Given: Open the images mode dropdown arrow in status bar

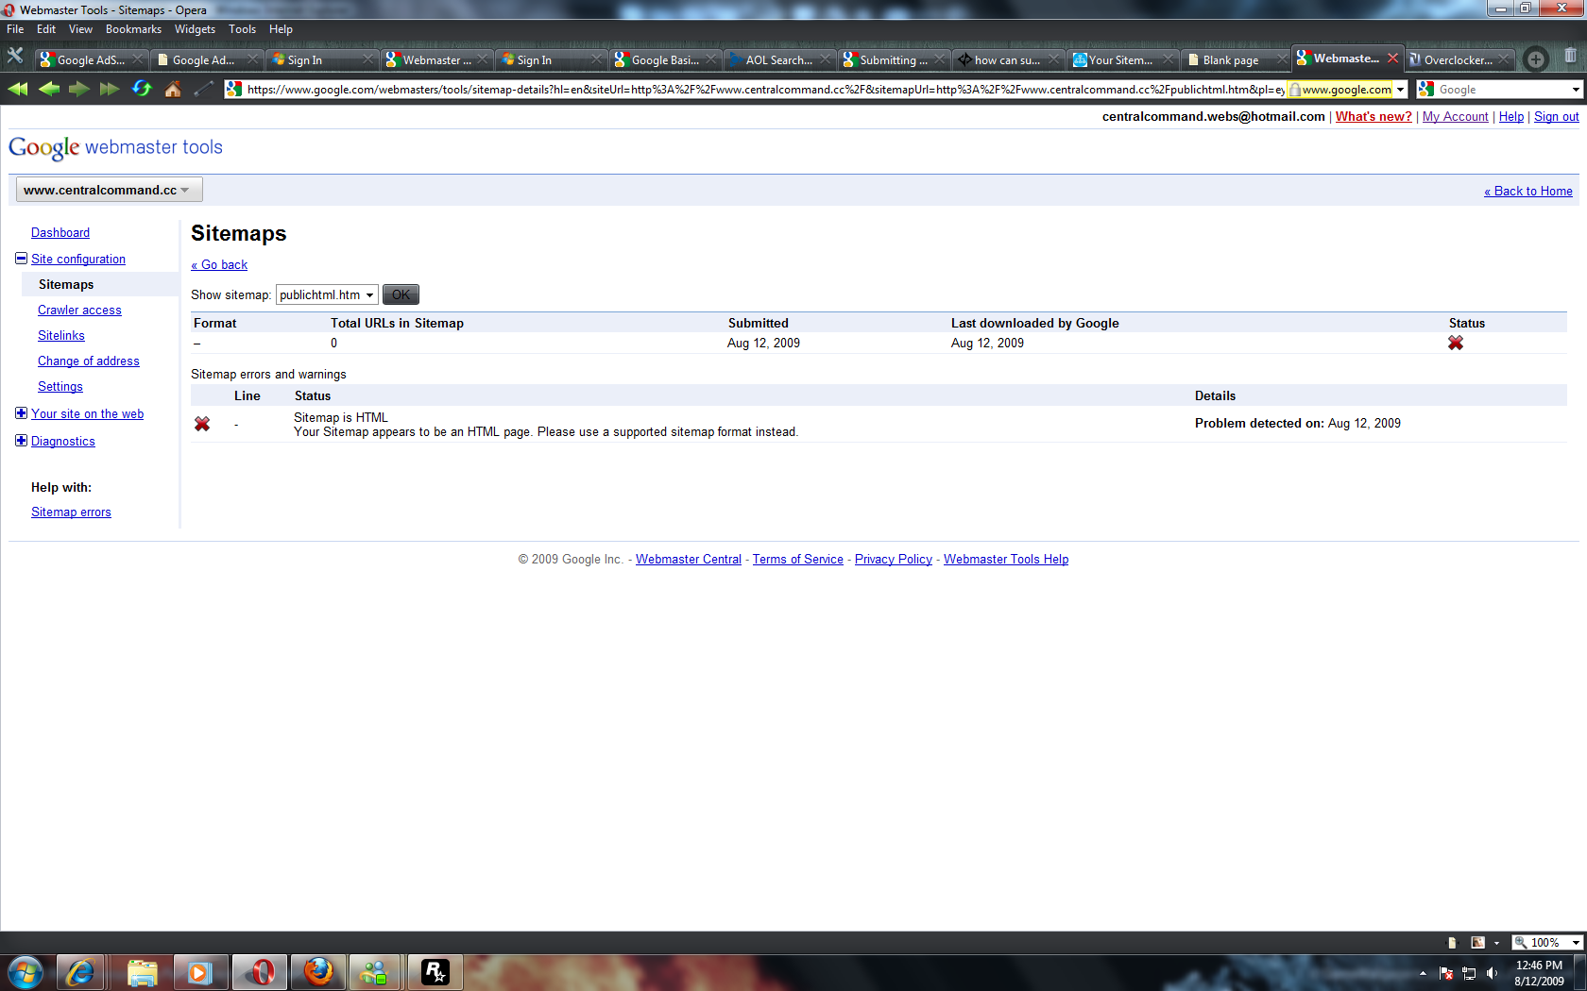Looking at the screenshot, I should point(1496,942).
